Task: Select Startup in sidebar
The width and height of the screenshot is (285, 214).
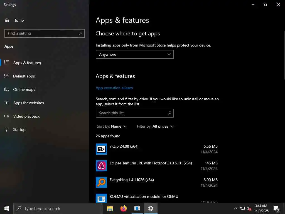Action: [45, 130]
